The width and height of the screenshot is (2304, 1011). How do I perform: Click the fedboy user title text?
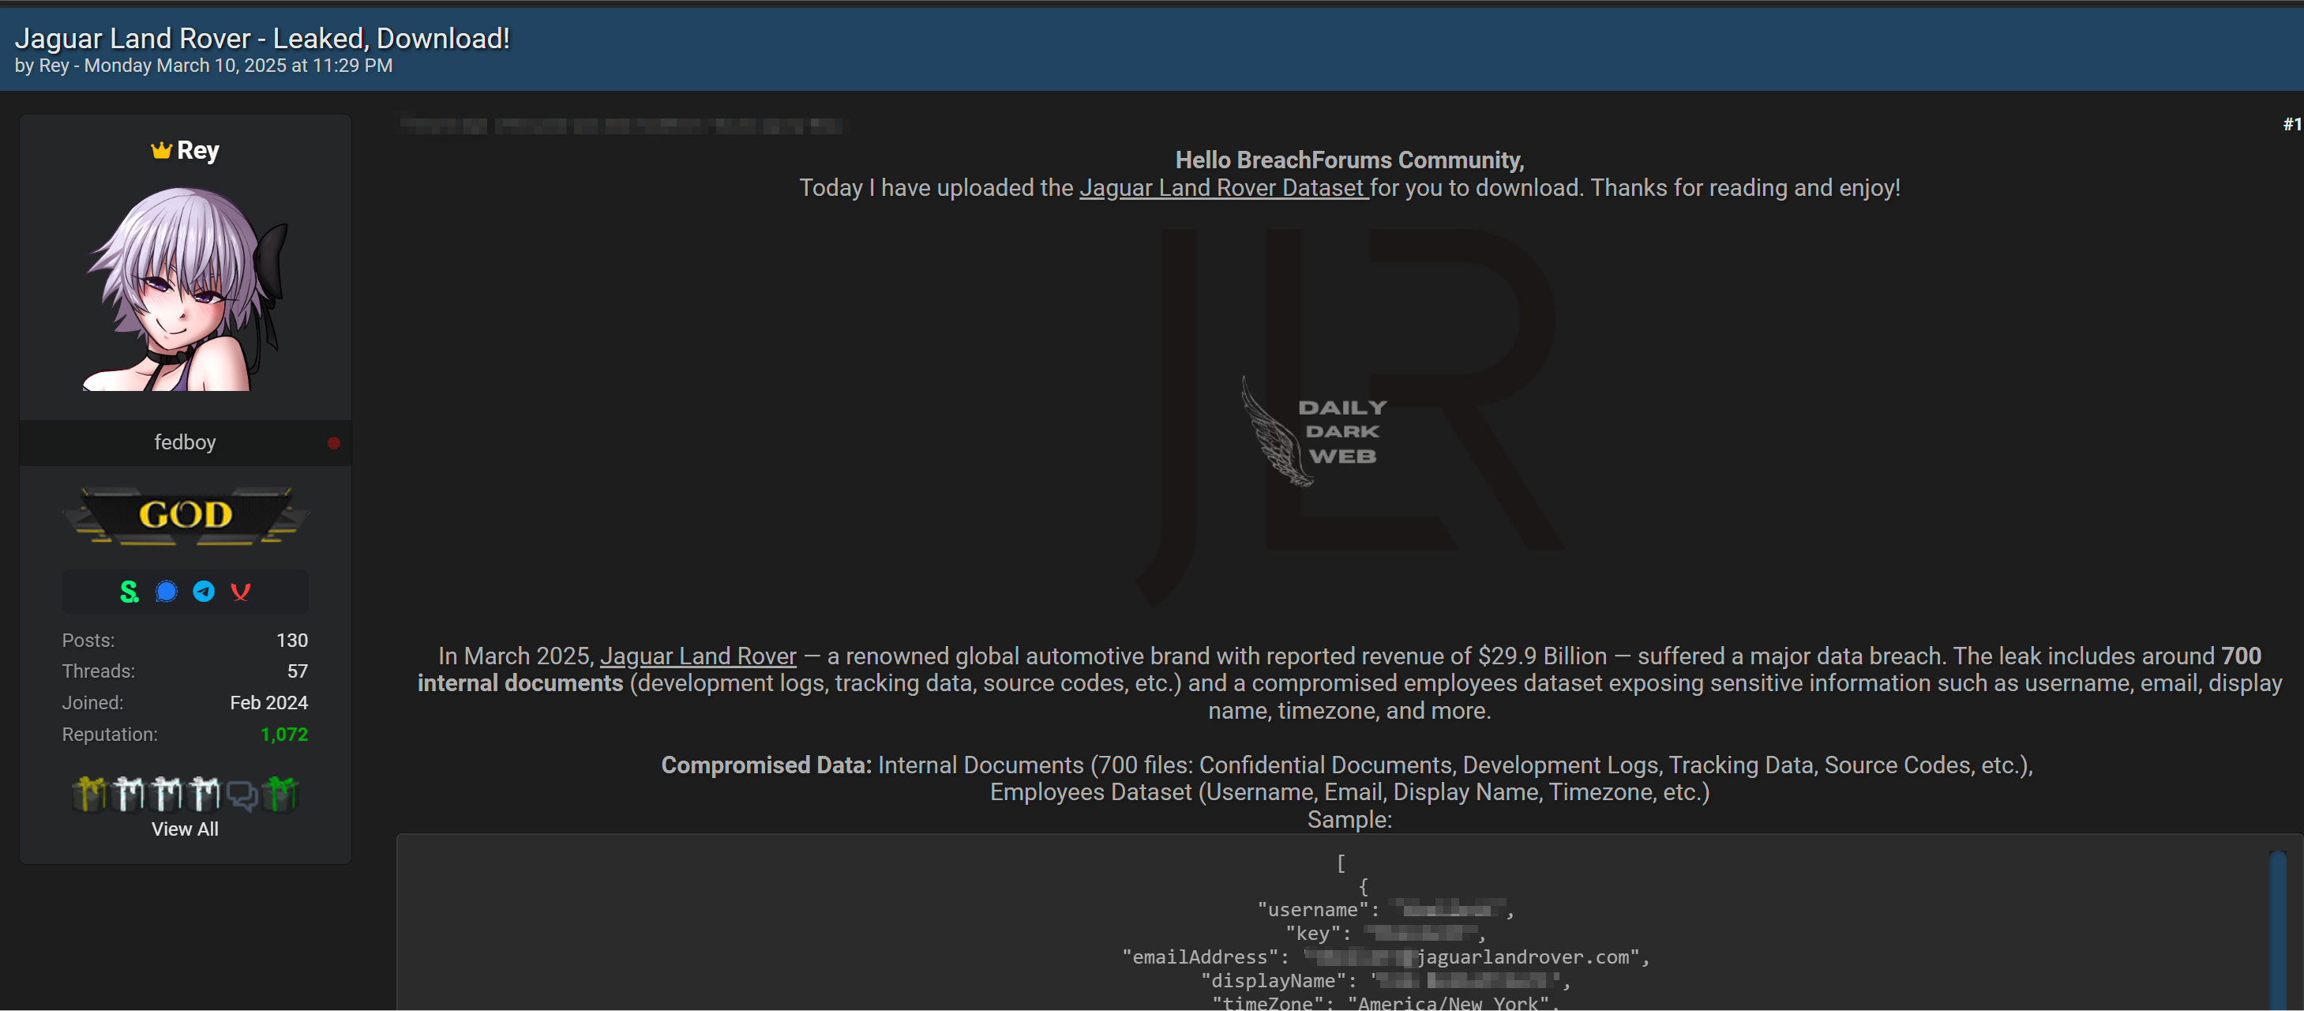[185, 443]
